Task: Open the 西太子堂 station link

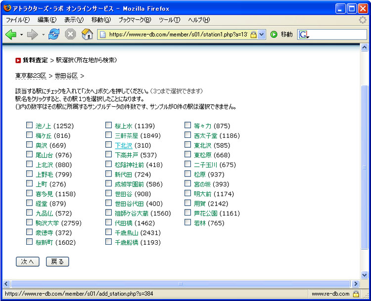Action: pos(205,136)
